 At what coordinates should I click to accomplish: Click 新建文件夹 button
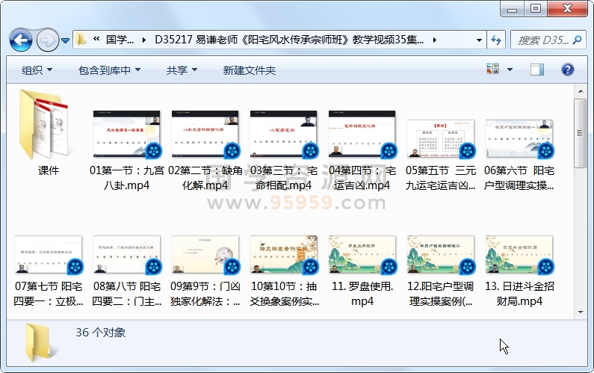[250, 70]
